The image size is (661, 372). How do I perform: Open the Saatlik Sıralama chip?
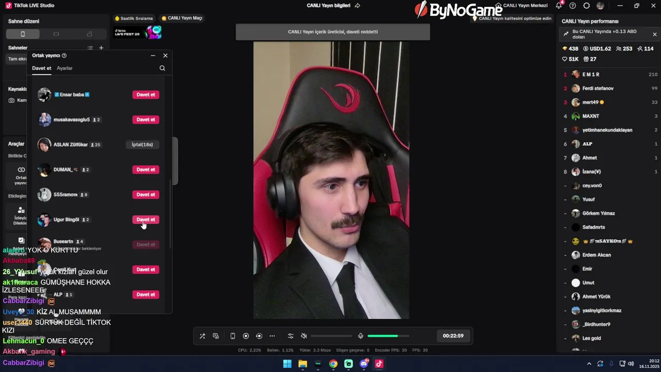[x=134, y=18]
